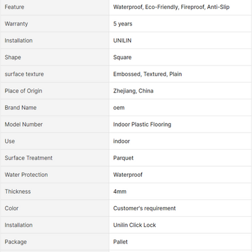Select the 5 years warranty value
Screen dimensions: 252x252
pyautogui.click(x=122, y=24)
